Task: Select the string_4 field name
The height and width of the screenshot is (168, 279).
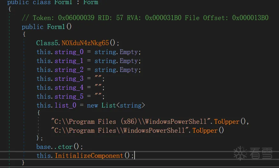Action: [x=69, y=87]
